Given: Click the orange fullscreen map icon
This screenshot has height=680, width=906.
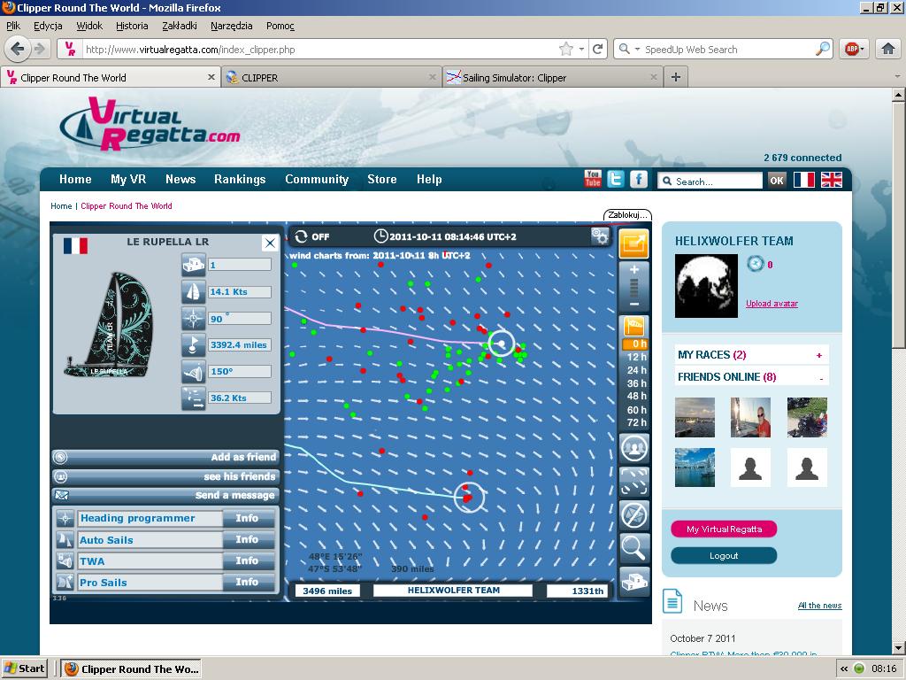Looking at the screenshot, I should click(x=633, y=243).
